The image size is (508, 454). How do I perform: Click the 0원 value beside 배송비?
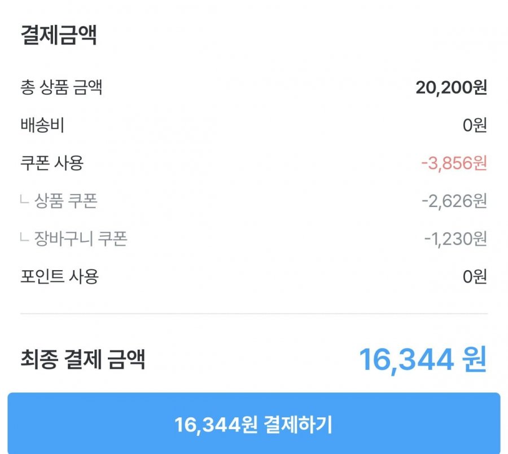474,125
